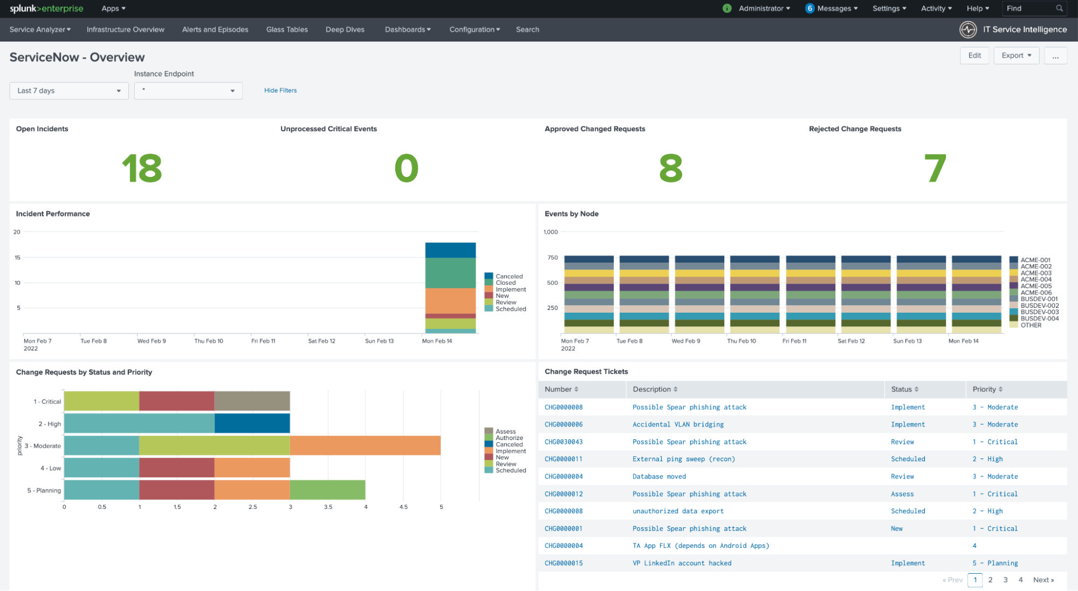Switch to Glass Tables
The height and width of the screenshot is (591, 1078).
[x=287, y=30]
